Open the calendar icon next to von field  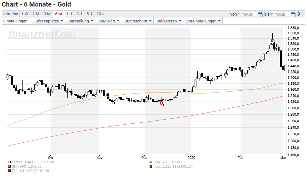(260, 14)
